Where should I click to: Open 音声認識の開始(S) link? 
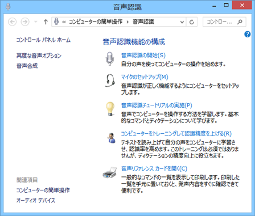(x=143, y=55)
